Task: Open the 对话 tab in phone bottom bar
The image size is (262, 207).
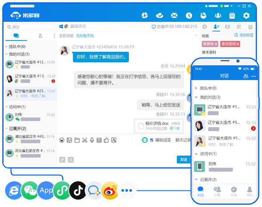Action: tap(200, 191)
